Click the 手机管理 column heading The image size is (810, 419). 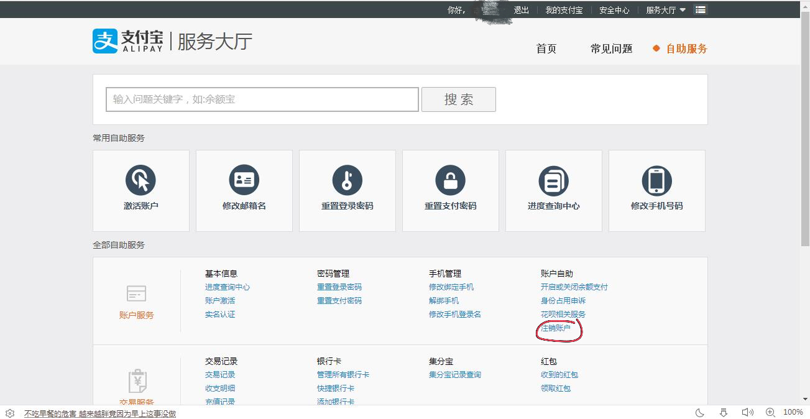point(445,274)
